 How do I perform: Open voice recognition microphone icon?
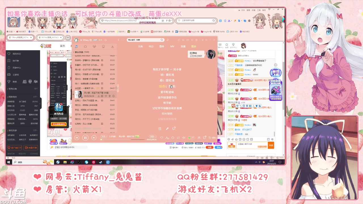167,40
